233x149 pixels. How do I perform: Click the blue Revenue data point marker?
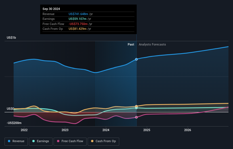(x=136, y=59)
